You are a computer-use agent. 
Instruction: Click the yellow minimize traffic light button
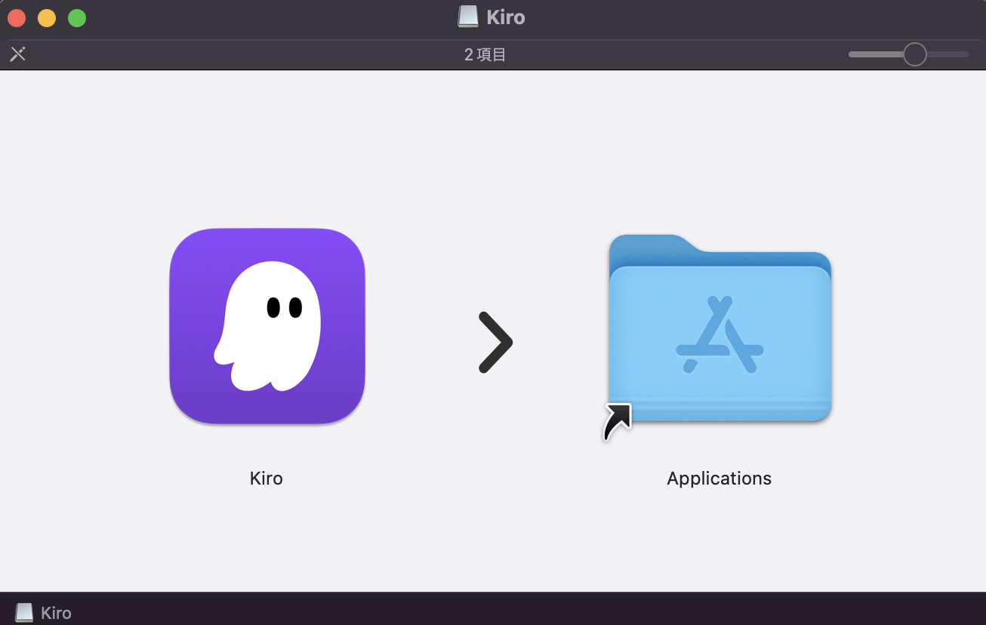46,17
